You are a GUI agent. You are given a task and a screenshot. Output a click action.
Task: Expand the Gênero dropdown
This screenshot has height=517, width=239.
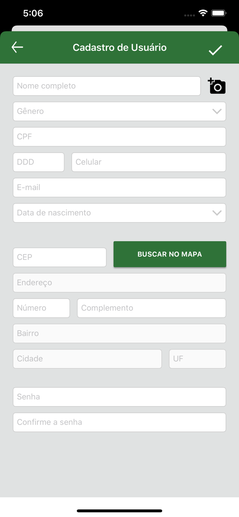pos(119,111)
